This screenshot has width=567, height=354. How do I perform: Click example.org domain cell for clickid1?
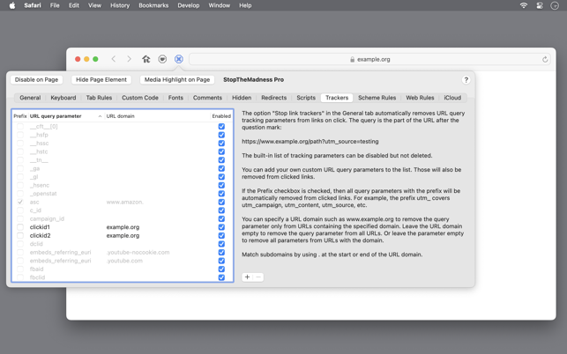(x=123, y=227)
